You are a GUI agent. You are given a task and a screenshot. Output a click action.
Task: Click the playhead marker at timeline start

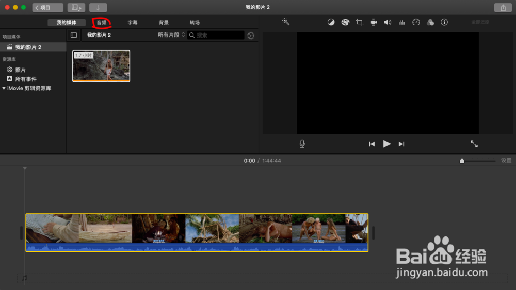[25, 168]
